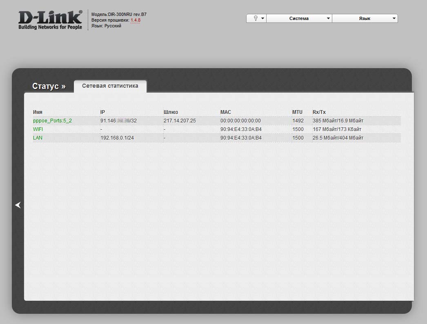Go back via Статус » breadcrumb

pos(49,86)
